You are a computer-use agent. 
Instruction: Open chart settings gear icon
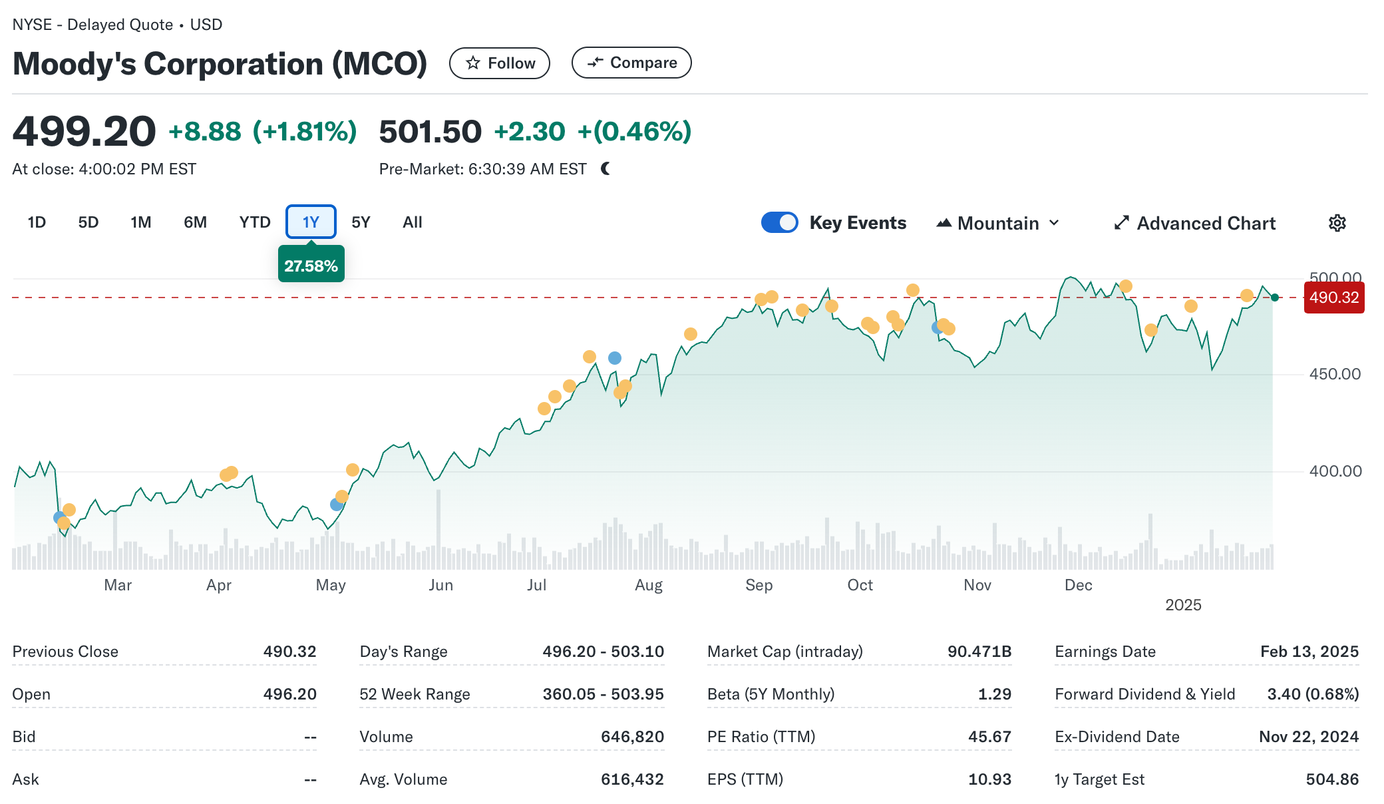(1337, 223)
